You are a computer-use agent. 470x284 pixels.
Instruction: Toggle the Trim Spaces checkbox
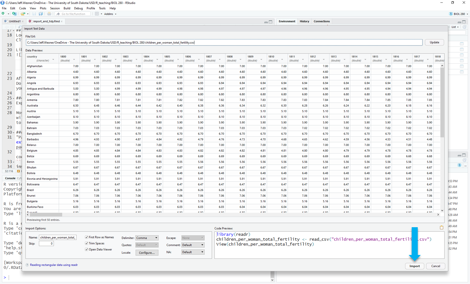pos(87,243)
